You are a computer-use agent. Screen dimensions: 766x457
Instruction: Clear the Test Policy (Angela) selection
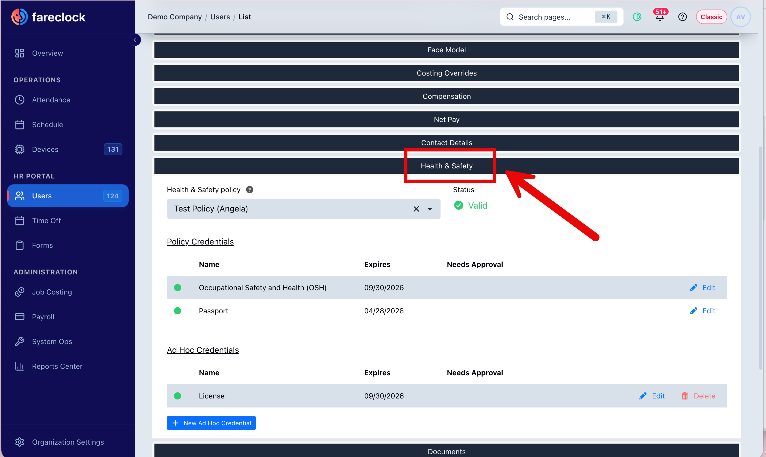tap(416, 209)
